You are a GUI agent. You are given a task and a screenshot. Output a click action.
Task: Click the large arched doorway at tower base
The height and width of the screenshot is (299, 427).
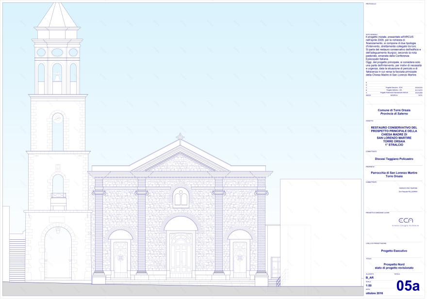point(58,253)
